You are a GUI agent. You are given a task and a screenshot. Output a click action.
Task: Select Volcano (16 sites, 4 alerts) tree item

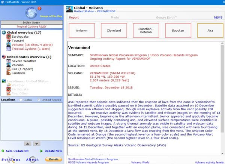tap(32, 45)
